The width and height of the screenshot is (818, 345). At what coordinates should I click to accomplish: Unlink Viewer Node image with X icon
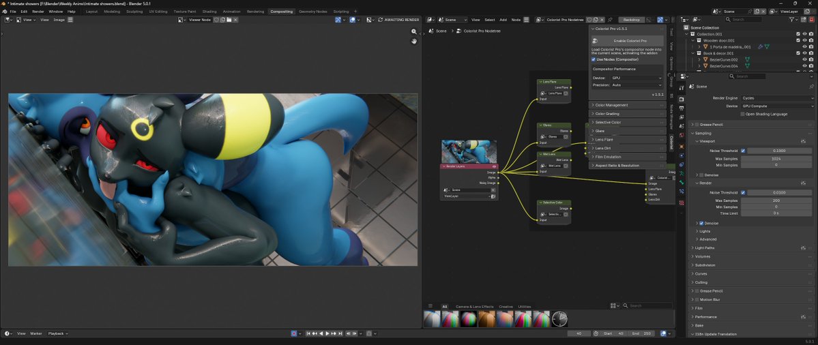pyautogui.click(x=236, y=19)
